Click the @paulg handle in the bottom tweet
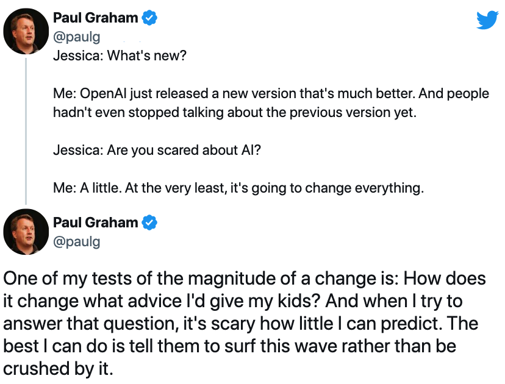505x384 pixels. 77,242
